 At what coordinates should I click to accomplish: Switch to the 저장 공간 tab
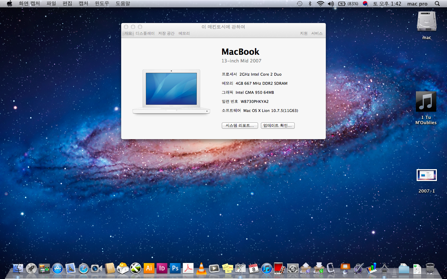point(166,33)
